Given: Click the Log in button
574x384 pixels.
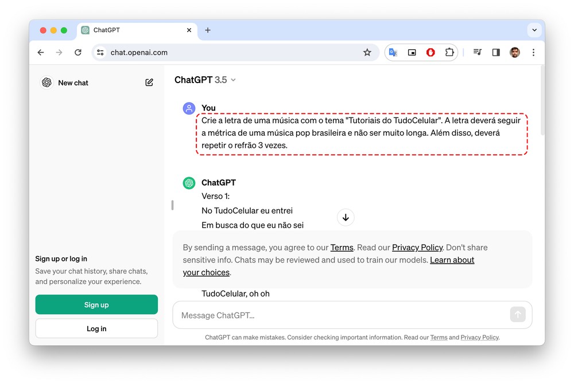Looking at the screenshot, I should point(96,328).
